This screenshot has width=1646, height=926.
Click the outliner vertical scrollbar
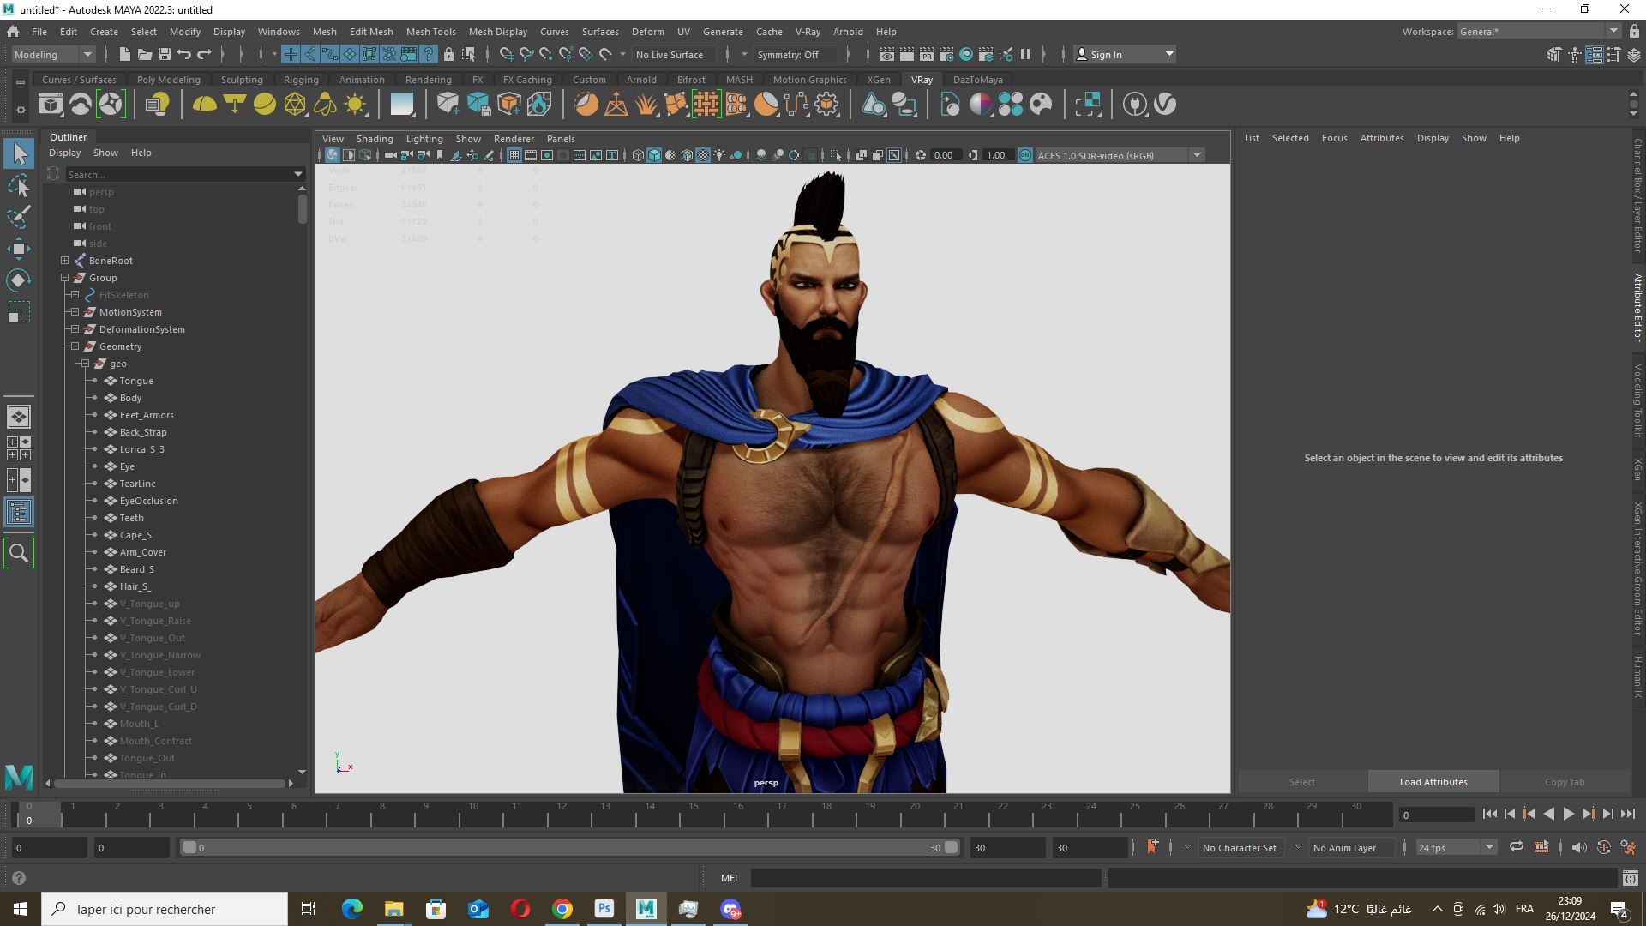click(x=302, y=210)
